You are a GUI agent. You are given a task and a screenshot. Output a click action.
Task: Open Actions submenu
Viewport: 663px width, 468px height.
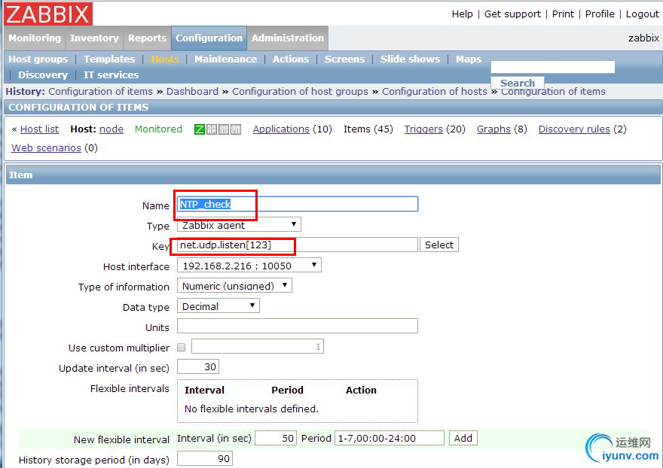[x=291, y=59]
